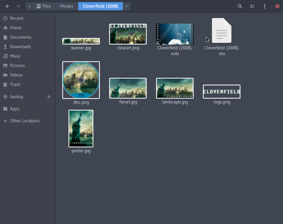Click the Pictures image icon
The width and height of the screenshot is (283, 224).
[5, 66]
